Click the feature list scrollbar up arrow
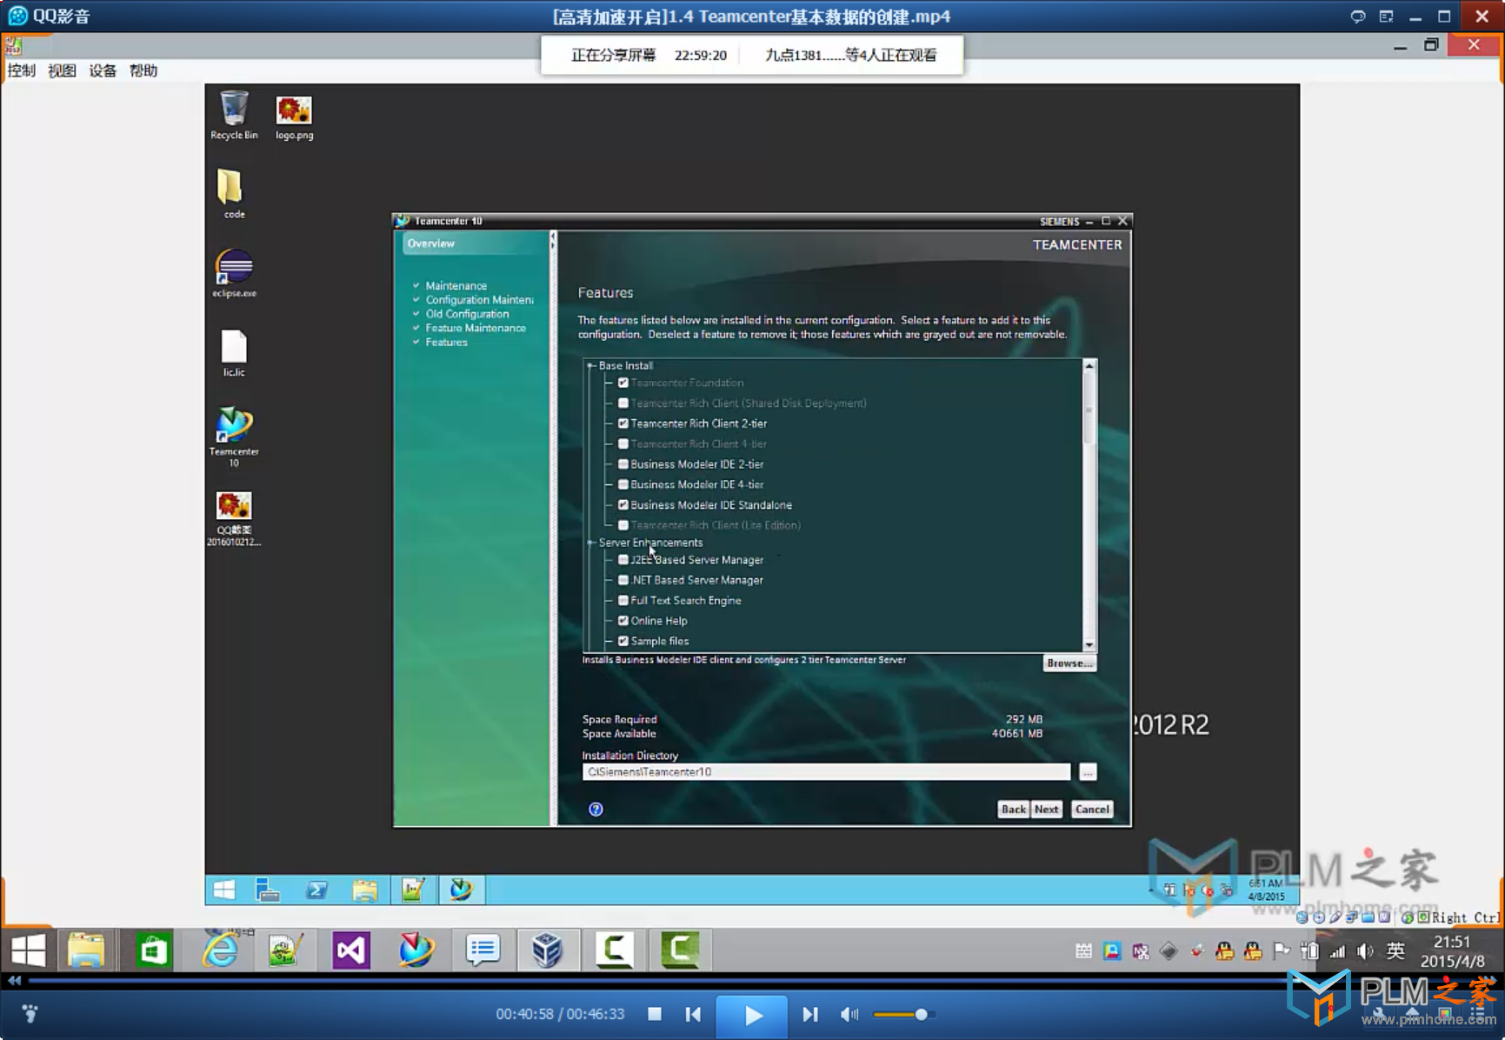The width and height of the screenshot is (1505, 1040). tap(1089, 366)
